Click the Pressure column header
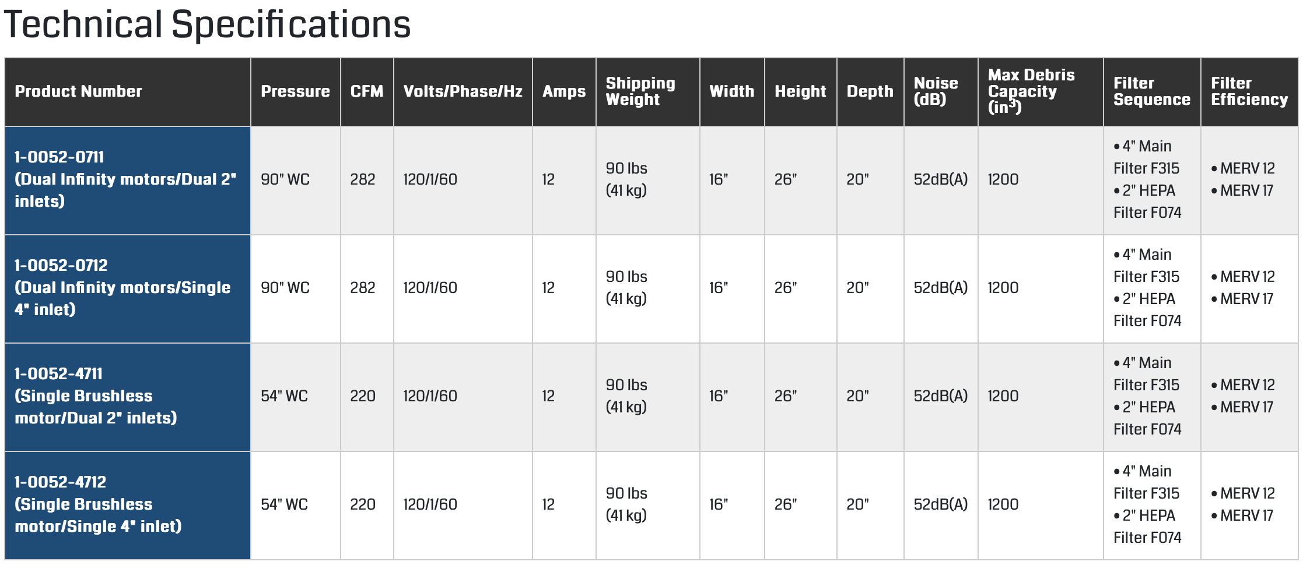 point(295,91)
